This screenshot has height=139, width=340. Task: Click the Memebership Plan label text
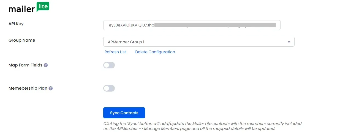pyautogui.click(x=28, y=89)
